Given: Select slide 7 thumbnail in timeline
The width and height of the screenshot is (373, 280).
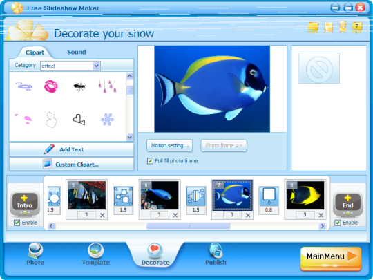Looking at the screenshot, I should click(232, 195).
